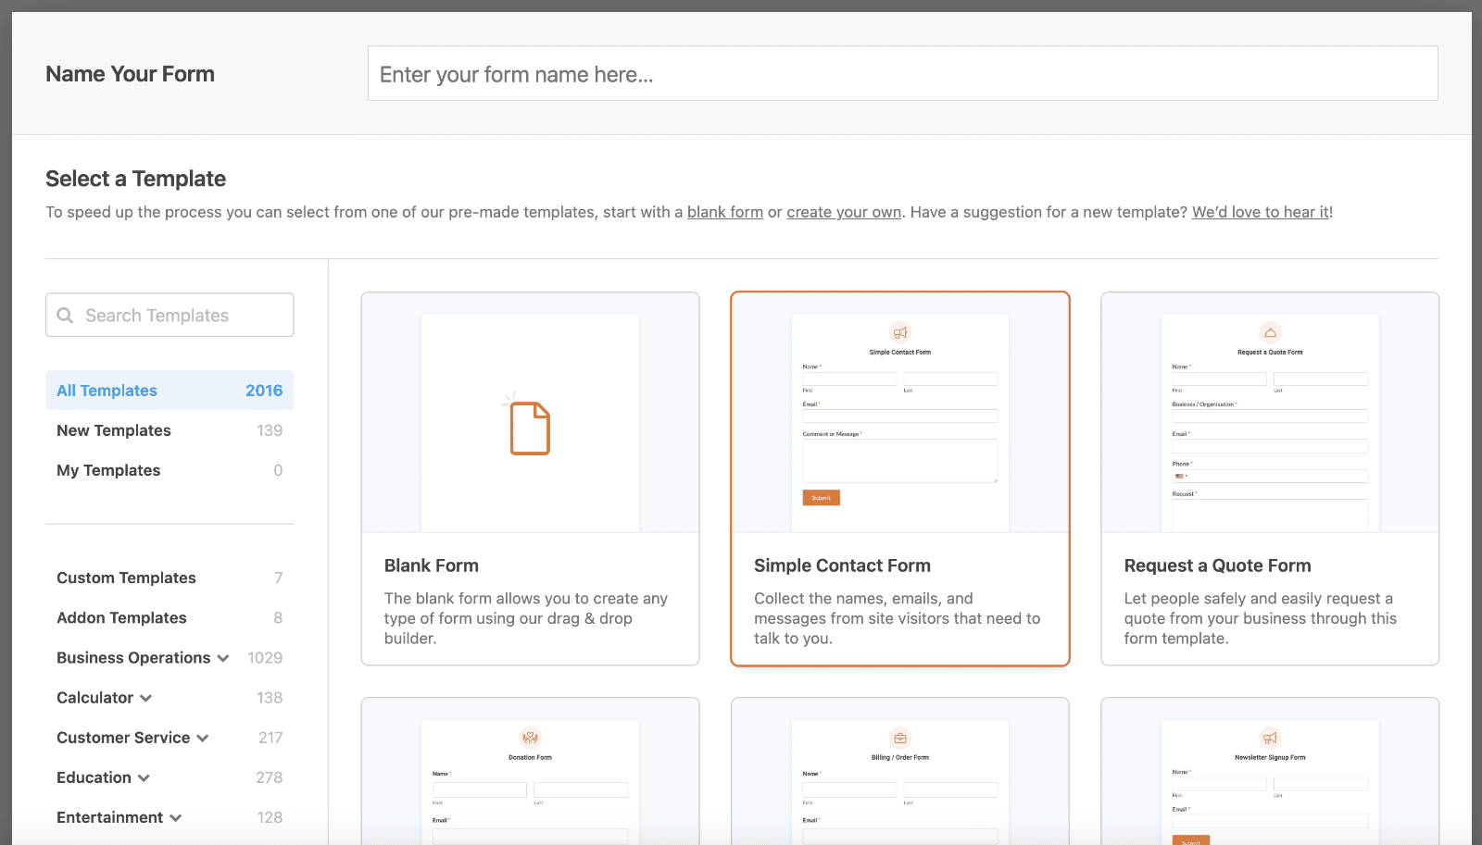Select My Templates in the sidebar

pyautogui.click(x=107, y=469)
